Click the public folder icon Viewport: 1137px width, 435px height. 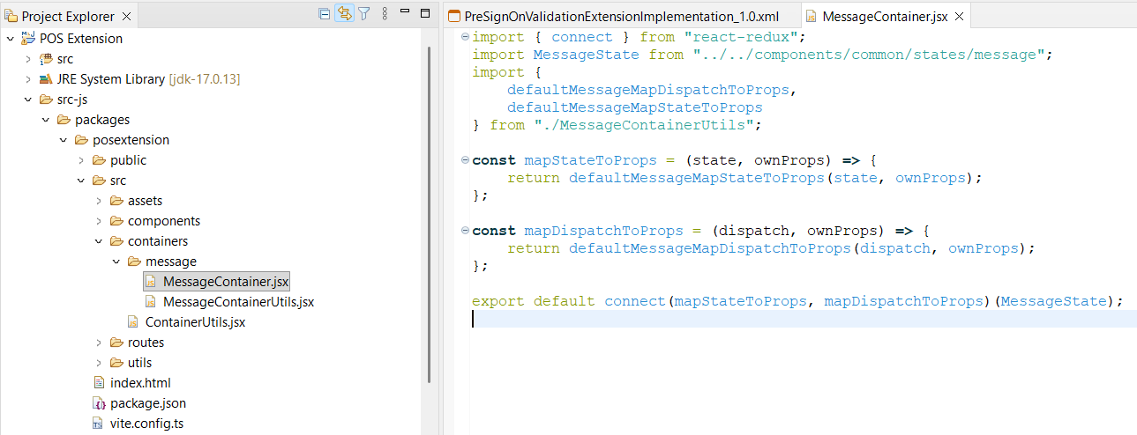(98, 160)
